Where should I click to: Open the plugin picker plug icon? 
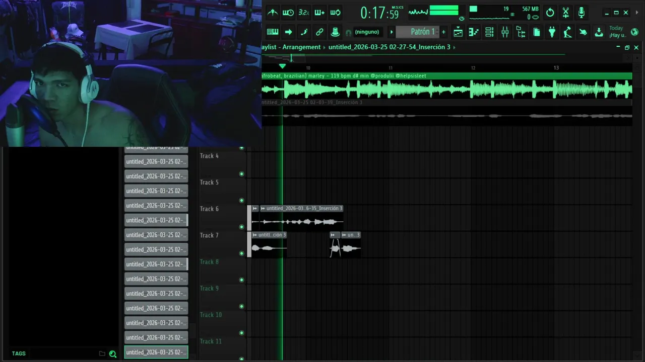point(552,32)
